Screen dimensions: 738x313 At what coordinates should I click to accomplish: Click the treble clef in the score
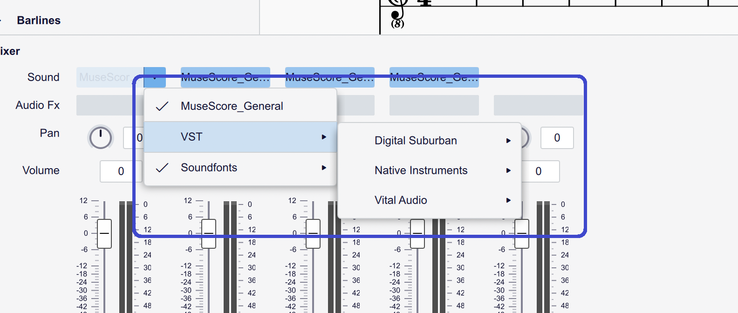[x=396, y=14]
